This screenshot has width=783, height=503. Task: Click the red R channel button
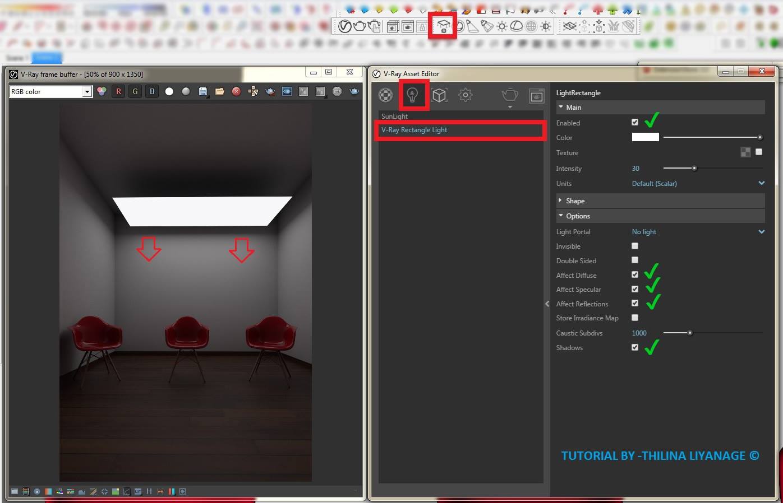118,91
